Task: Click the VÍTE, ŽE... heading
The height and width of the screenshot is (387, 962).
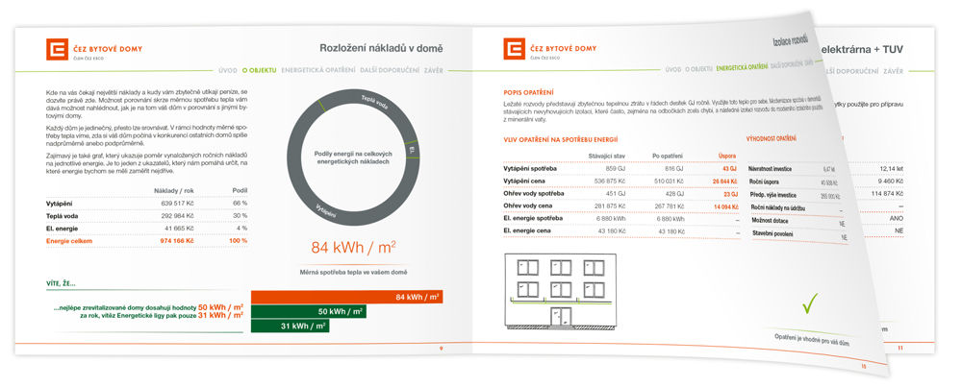Action: [x=61, y=283]
